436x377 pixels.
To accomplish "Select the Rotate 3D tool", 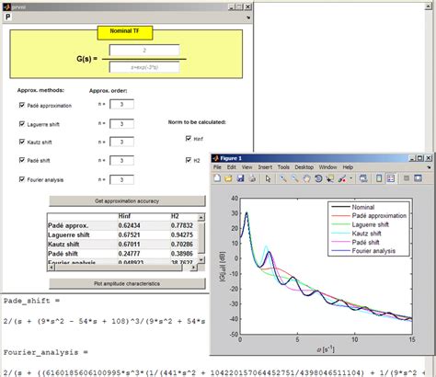I will point(318,178).
